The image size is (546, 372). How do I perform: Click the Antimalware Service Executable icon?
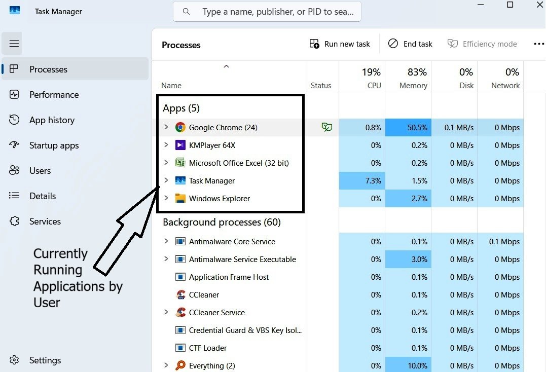(x=180, y=259)
